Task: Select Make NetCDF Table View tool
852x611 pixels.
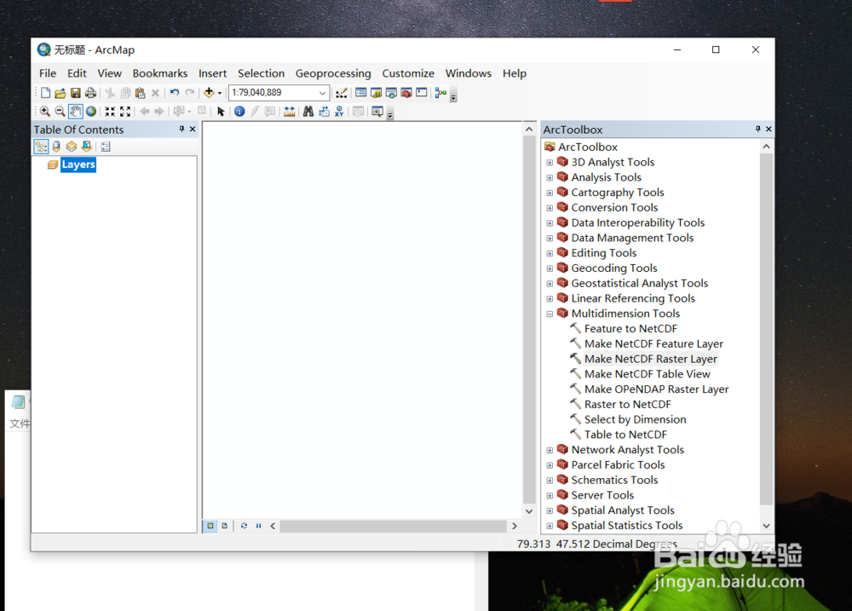Action: [x=648, y=374]
